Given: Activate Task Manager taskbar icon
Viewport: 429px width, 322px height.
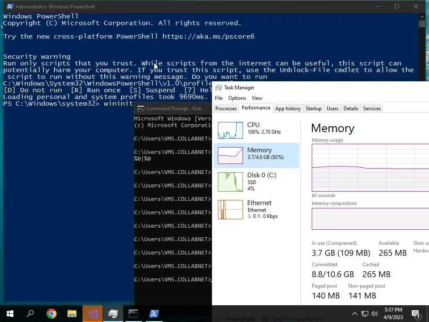Looking at the screenshot, I should tap(113, 313).
